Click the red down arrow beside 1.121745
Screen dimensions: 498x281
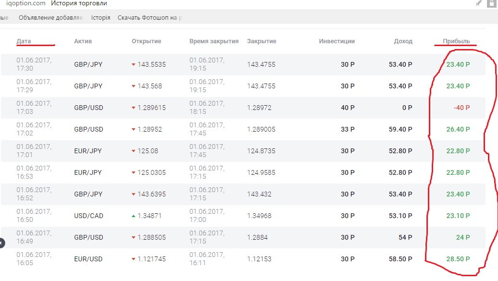(134, 259)
